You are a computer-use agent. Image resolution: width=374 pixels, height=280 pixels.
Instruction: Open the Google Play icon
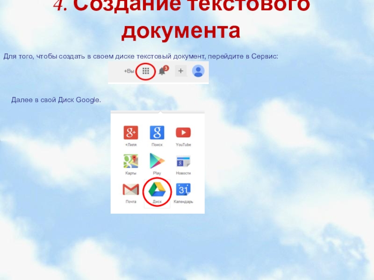[157, 161]
